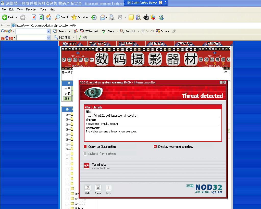Image resolution: width=261 pixels, height=209 pixels.
Task: Minimize the NOD32 warning window
Action: pyautogui.click(x=221, y=82)
